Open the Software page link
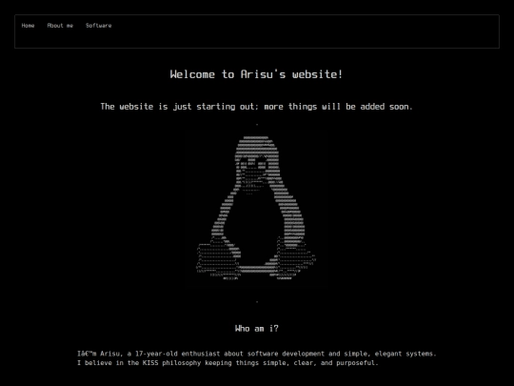The image size is (514, 386). (x=99, y=26)
